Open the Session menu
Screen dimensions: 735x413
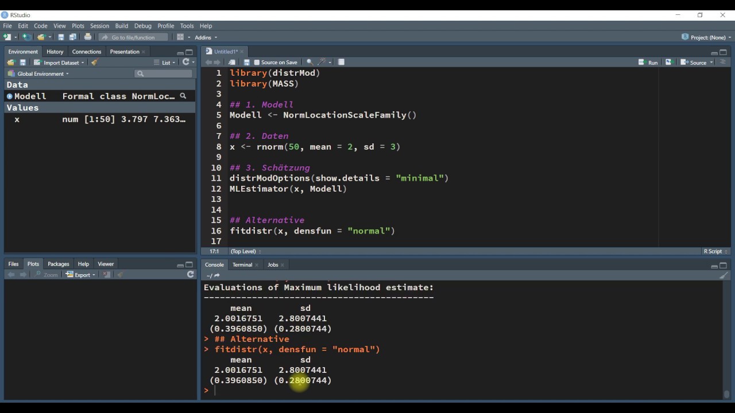point(99,26)
